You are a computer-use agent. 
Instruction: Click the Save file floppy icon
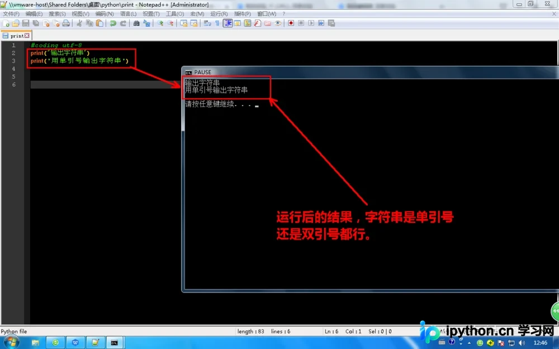click(26, 23)
